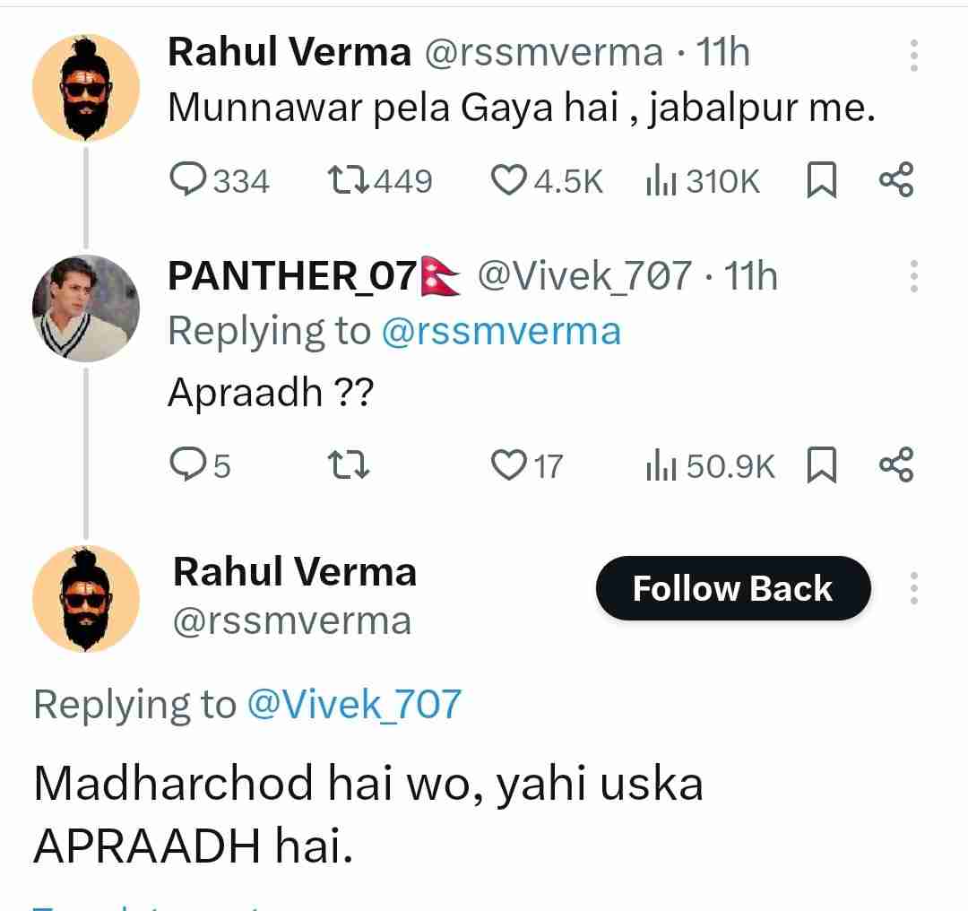
Task: Open more options on PANTHER_07's reply
Action: 913,277
